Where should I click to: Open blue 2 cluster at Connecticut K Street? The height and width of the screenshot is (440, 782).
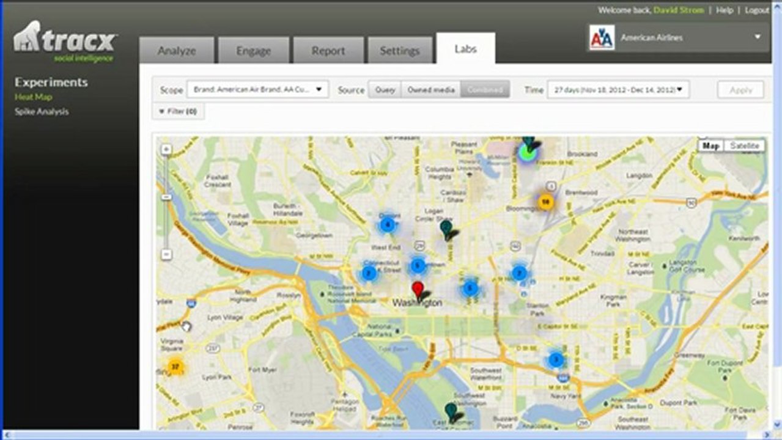click(x=369, y=273)
